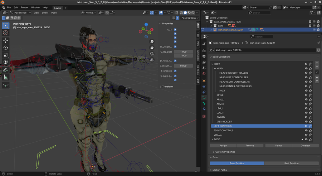
Task: Choose the Move tool
Action: point(5,40)
